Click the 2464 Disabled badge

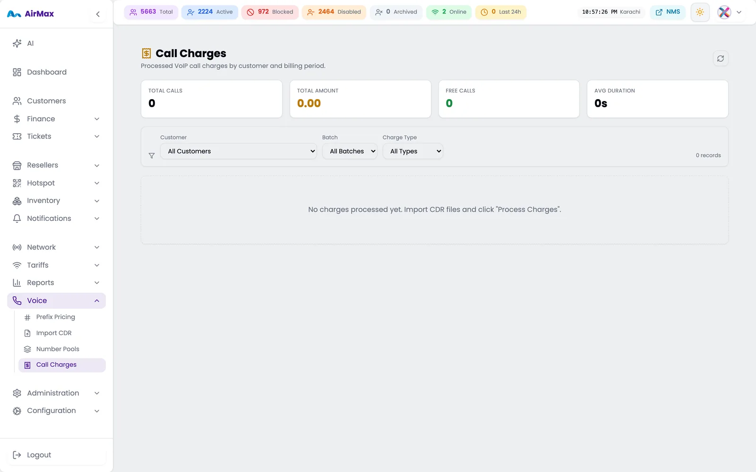[x=334, y=12]
